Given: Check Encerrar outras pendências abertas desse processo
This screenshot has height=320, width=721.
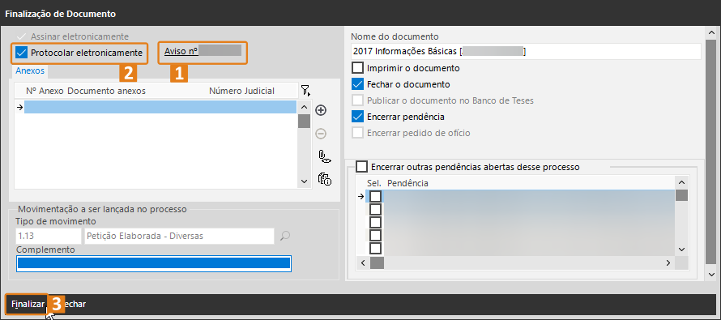Looking at the screenshot, I should (x=362, y=166).
